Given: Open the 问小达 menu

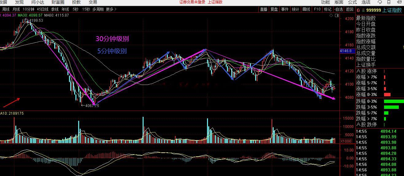Looking at the screenshot, I should click(38, 2).
